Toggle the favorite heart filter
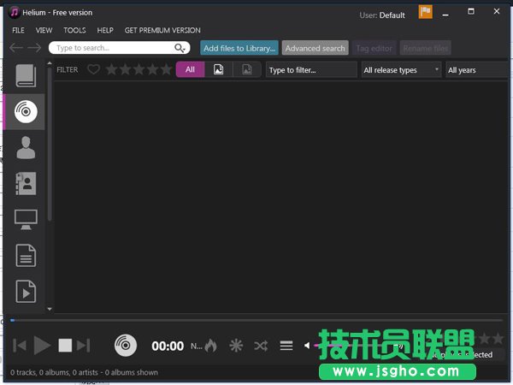The image size is (513, 385). (93, 69)
